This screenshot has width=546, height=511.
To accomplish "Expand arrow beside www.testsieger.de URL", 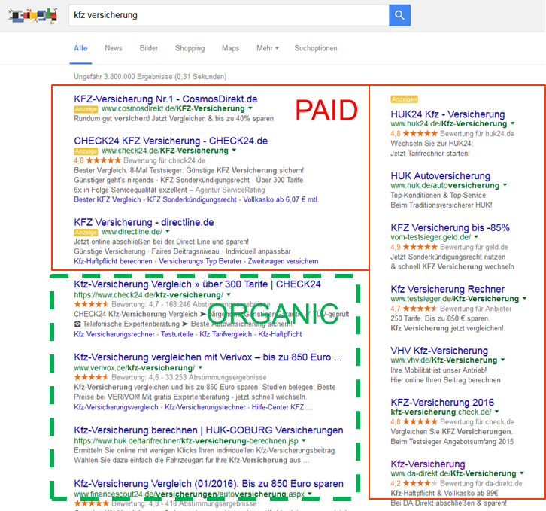I will click(x=524, y=298).
